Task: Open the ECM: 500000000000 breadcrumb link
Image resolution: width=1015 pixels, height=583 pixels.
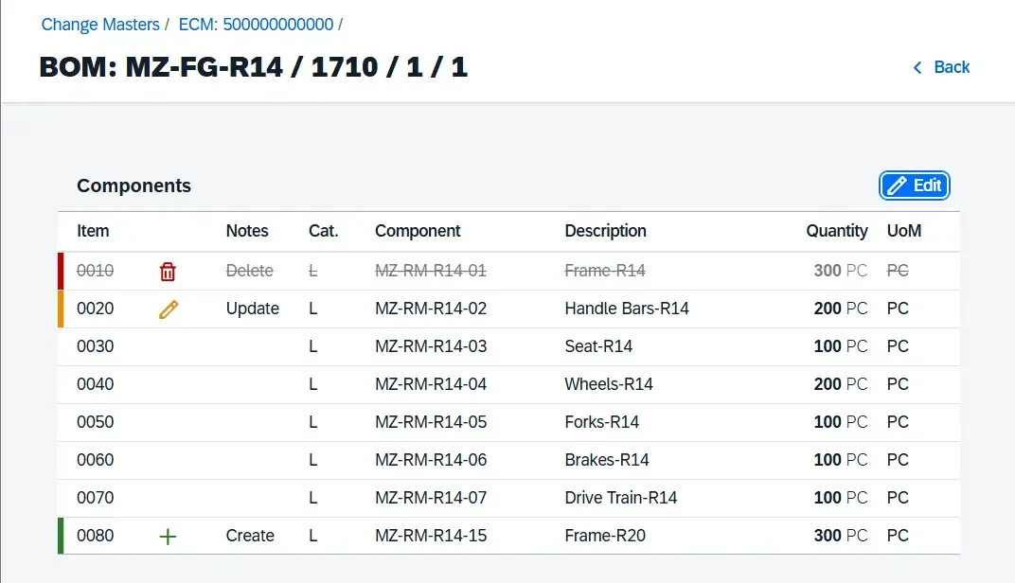Action: point(254,25)
